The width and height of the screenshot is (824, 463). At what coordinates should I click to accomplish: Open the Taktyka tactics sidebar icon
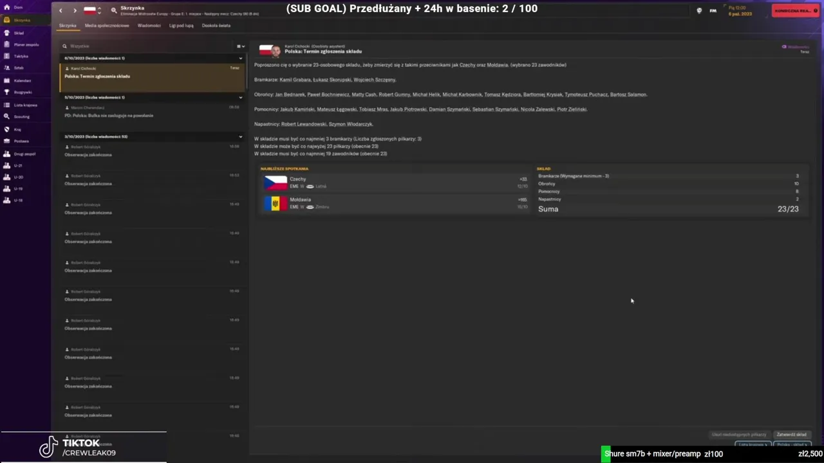tap(6, 56)
